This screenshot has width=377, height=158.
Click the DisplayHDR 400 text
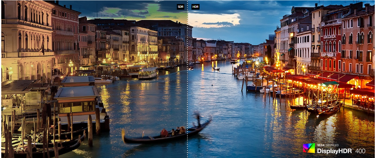[x=341, y=151]
